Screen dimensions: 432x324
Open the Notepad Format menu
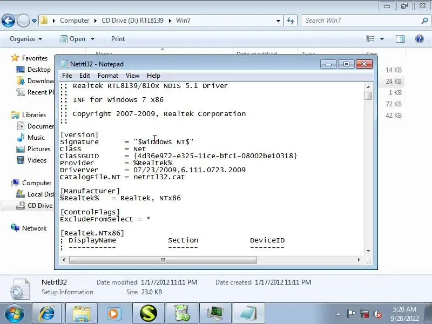[x=107, y=76]
